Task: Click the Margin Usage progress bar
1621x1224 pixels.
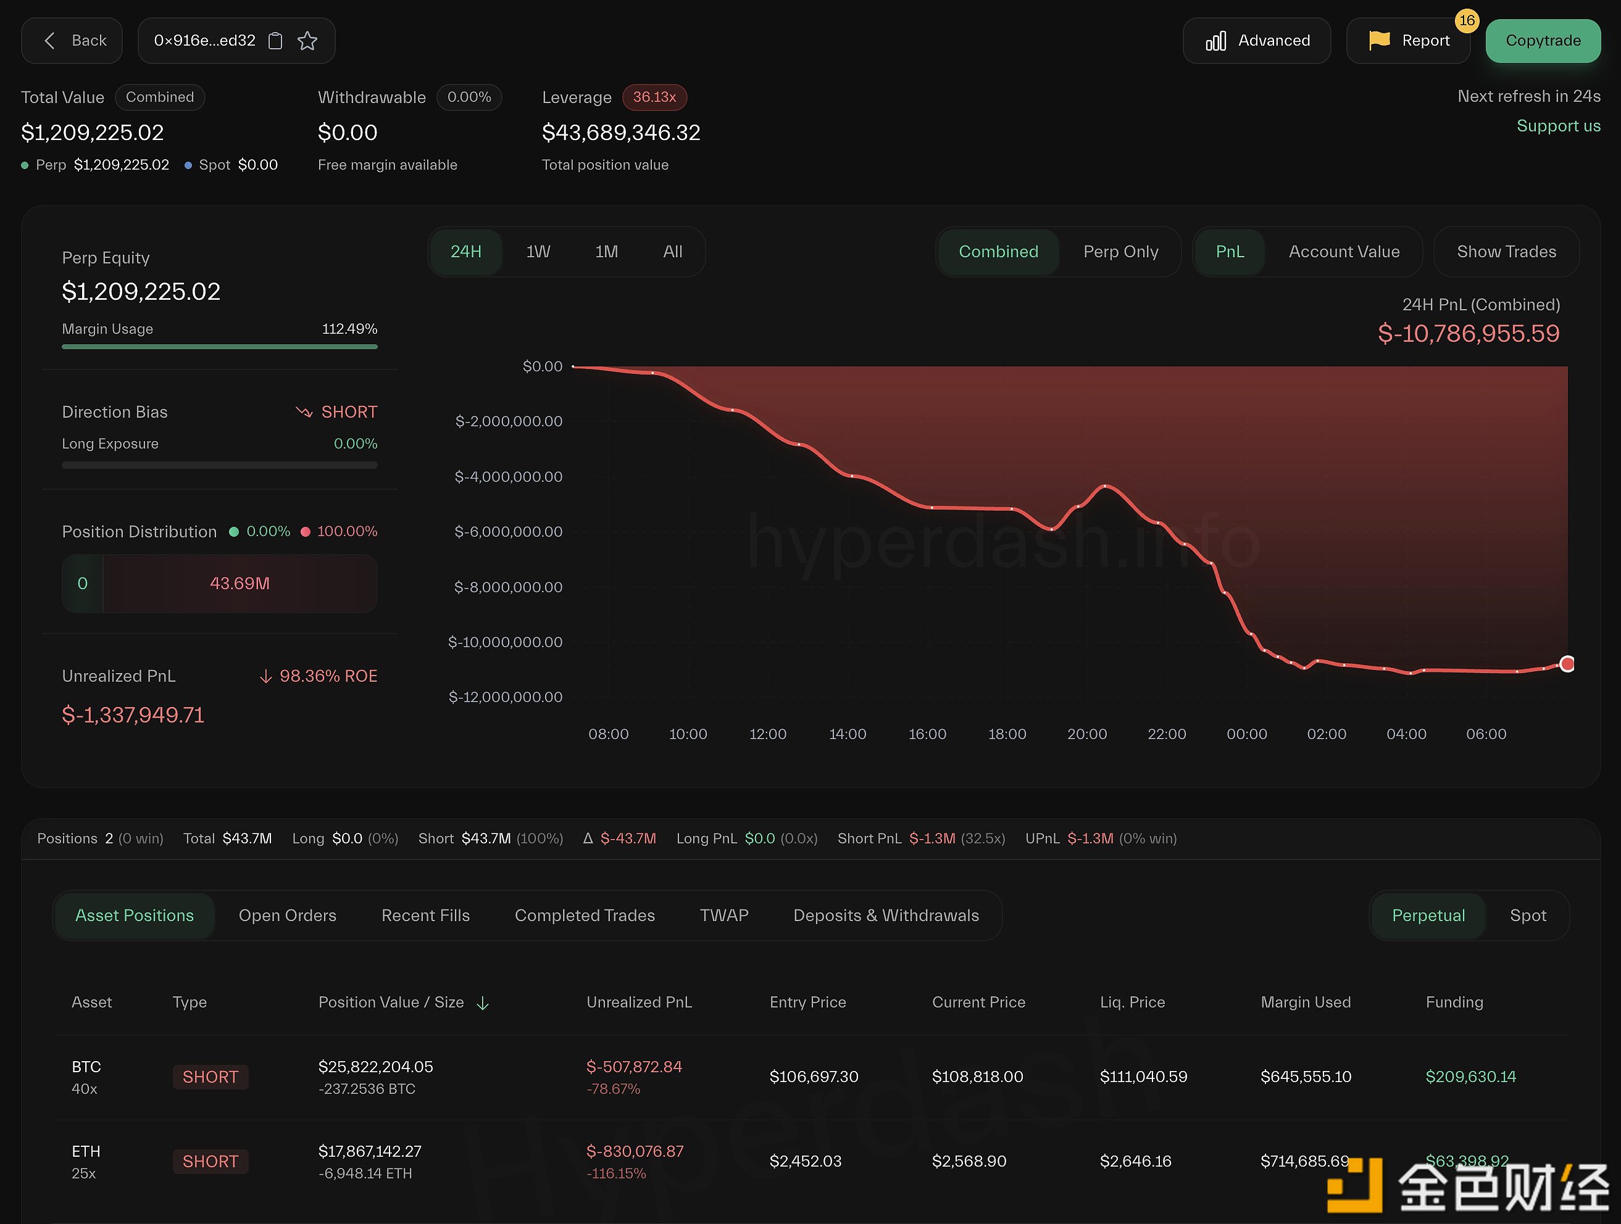Action: 219,347
